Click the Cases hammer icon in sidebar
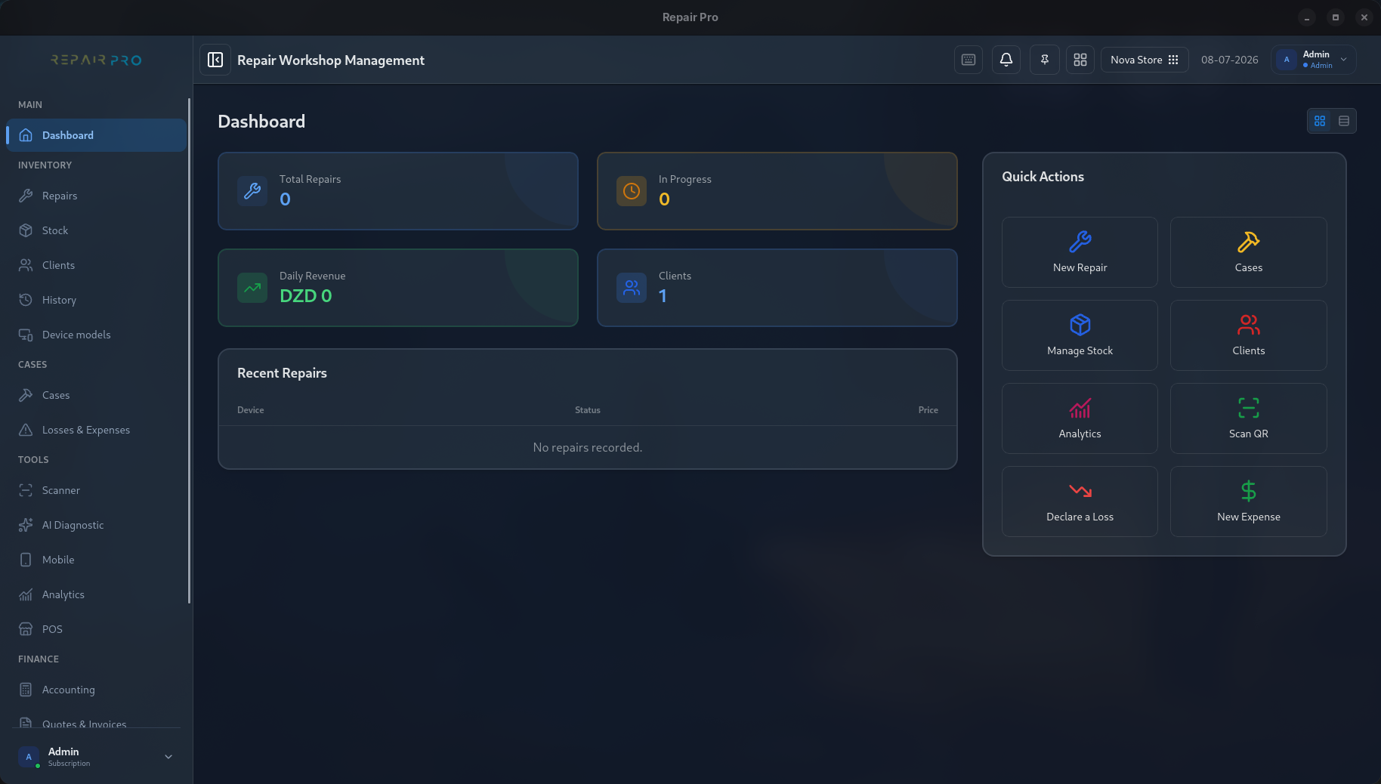 click(x=26, y=395)
